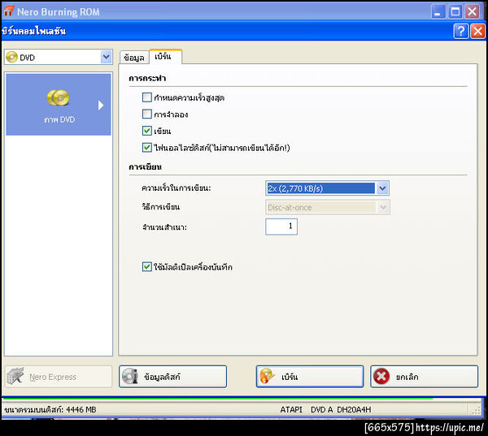
Task: Click the จำนวนสำเนา copies input field
Action: (x=281, y=227)
